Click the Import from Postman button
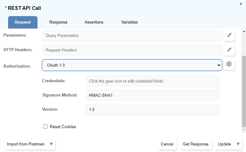 pos(25,144)
